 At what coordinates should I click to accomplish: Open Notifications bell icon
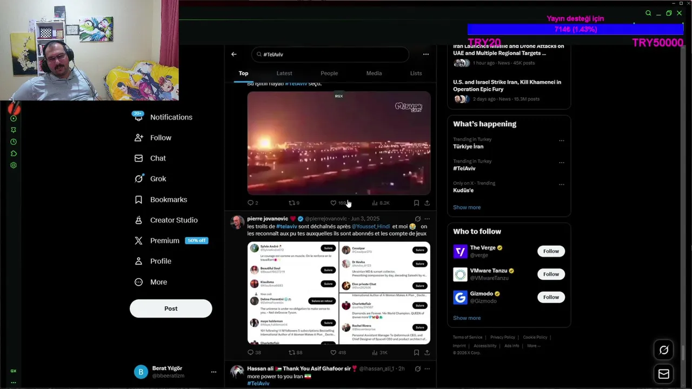coord(138,117)
